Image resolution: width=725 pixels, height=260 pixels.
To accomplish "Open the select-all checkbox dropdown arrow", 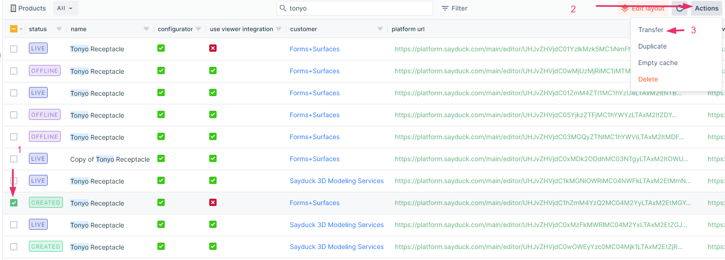I will pos(21,29).
